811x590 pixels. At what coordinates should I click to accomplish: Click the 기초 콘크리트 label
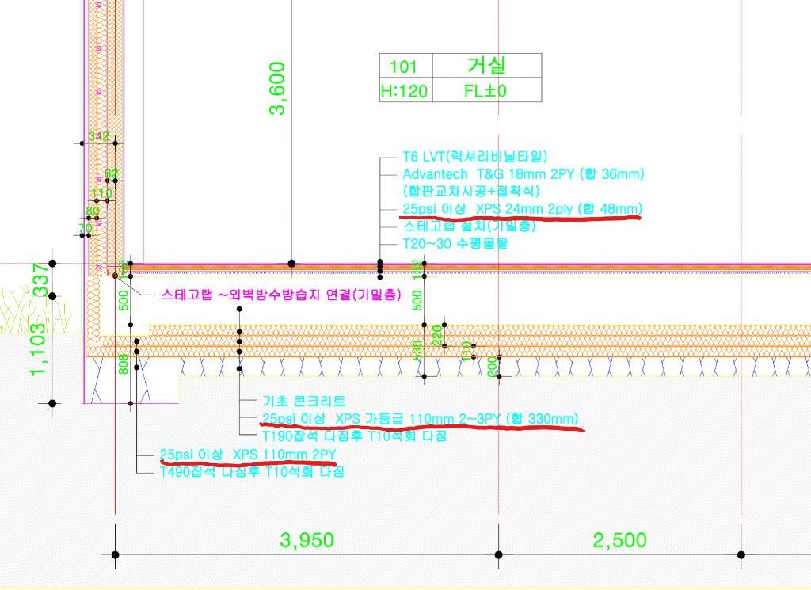point(303,402)
